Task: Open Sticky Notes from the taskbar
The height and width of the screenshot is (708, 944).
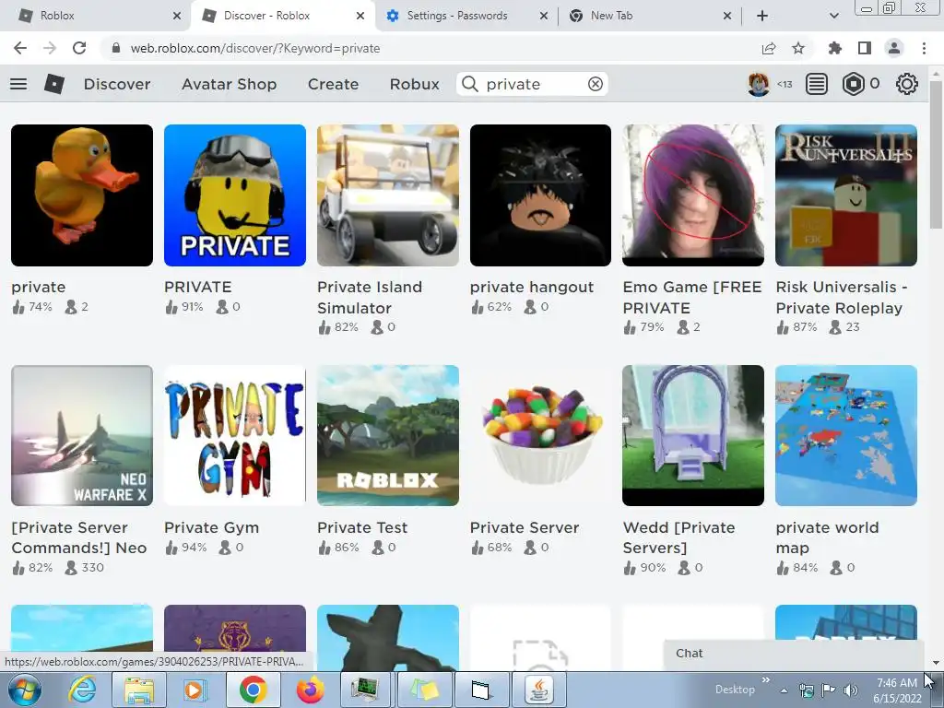Action: pyautogui.click(x=424, y=690)
